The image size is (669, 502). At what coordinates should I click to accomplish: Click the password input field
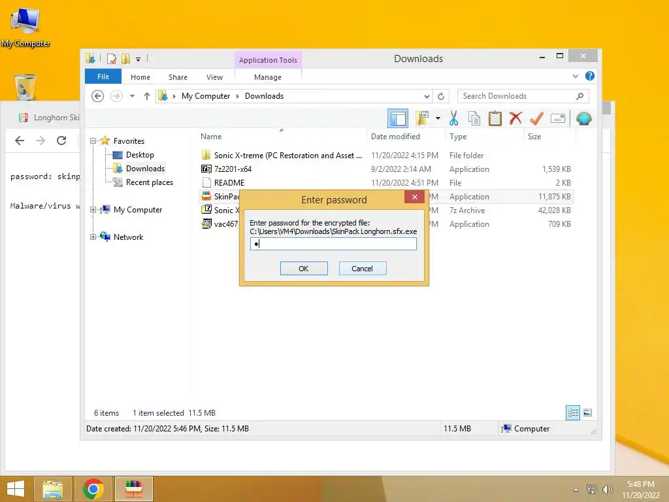(333, 244)
